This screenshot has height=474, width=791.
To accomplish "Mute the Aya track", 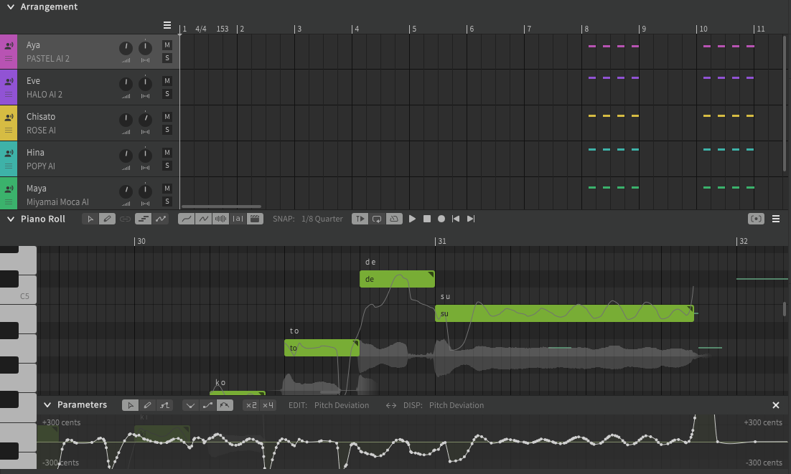I will click(x=167, y=45).
